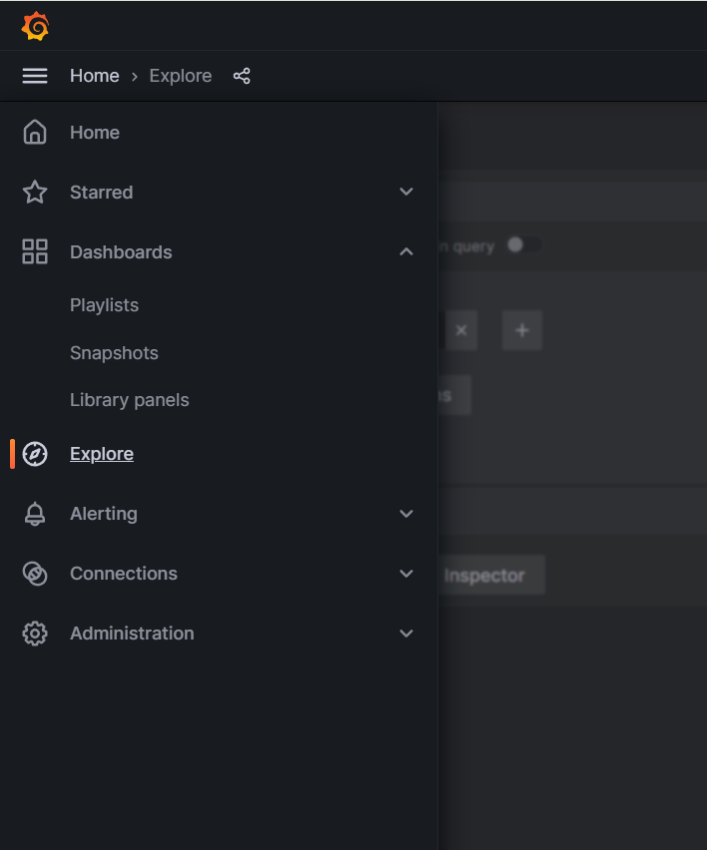Collapse the Dashboards section chevron
The image size is (707, 850).
[406, 252]
